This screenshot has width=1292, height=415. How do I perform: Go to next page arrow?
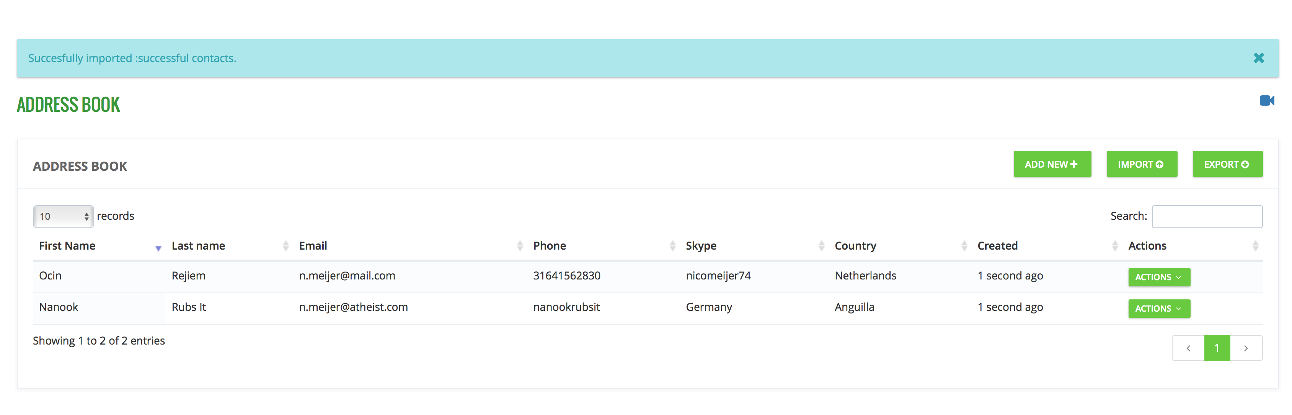tap(1246, 348)
